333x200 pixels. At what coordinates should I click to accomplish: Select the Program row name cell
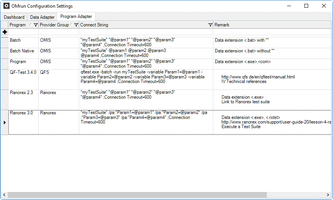pyautogui.click(x=23, y=64)
